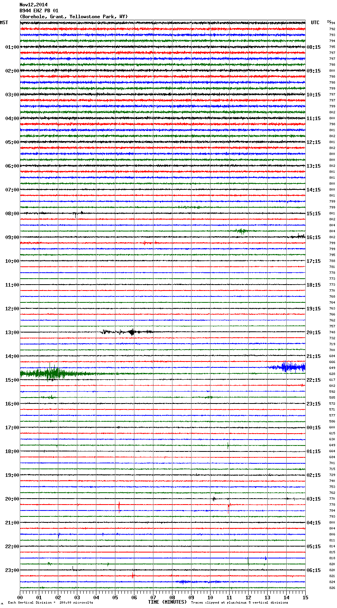Click the "23:00" MST time label
The width and height of the screenshot is (337, 608).
(x=12, y=570)
